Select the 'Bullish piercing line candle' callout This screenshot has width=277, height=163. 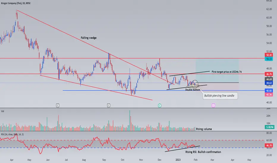point(220,96)
